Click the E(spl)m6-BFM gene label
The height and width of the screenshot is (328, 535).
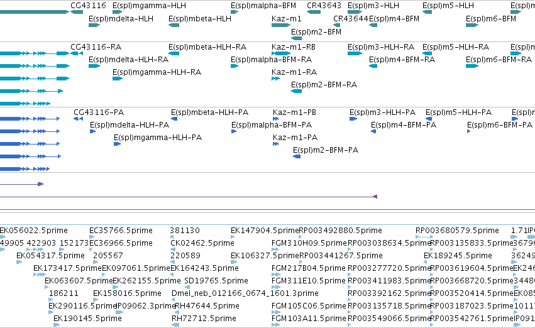point(490,19)
